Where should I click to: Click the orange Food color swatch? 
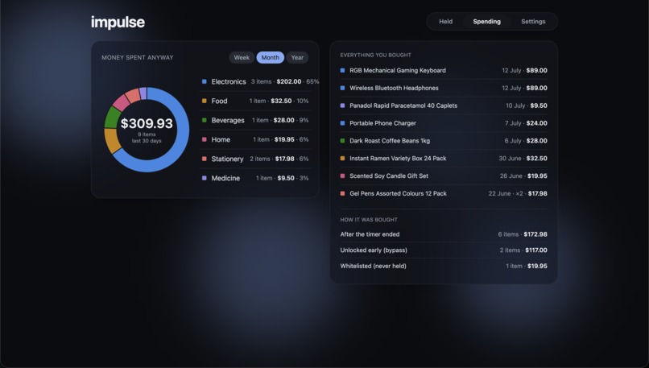[x=204, y=101]
